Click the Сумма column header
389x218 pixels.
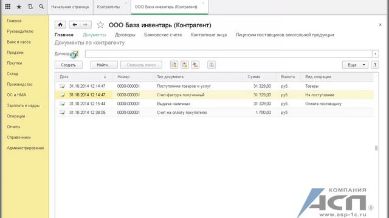(x=260, y=77)
